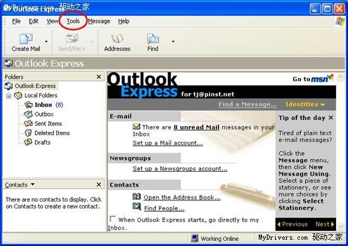Open the View menu

53,21
